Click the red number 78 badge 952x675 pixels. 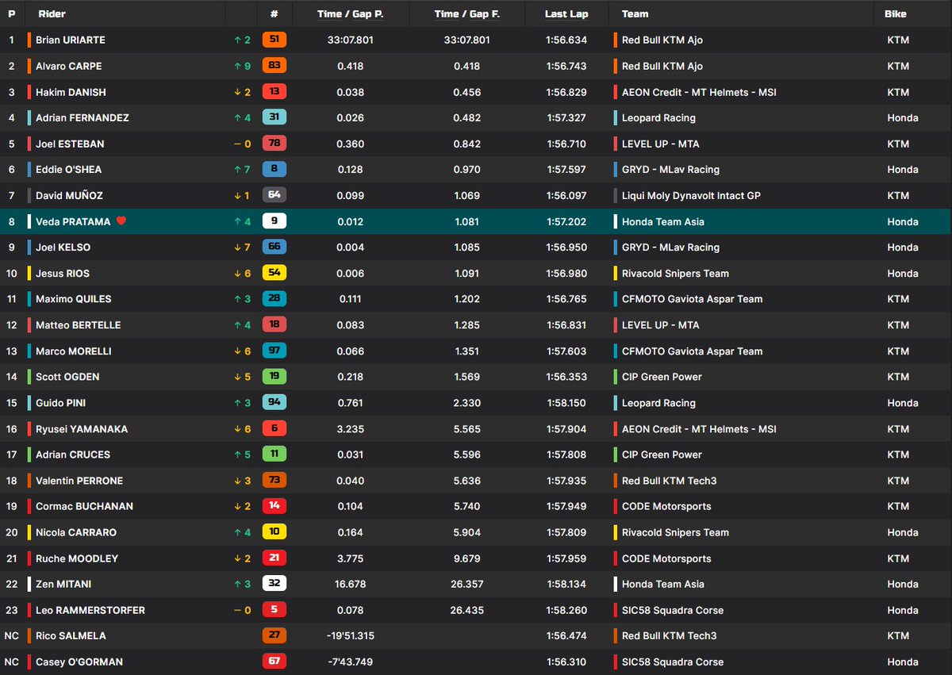point(274,144)
